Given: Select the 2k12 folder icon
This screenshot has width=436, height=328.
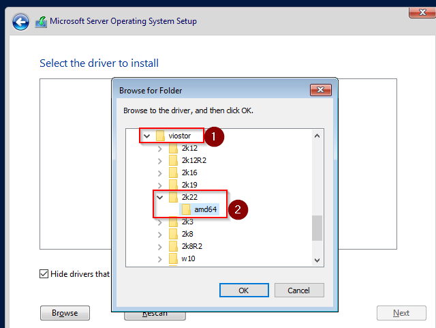Looking at the screenshot, I should coord(173,148).
